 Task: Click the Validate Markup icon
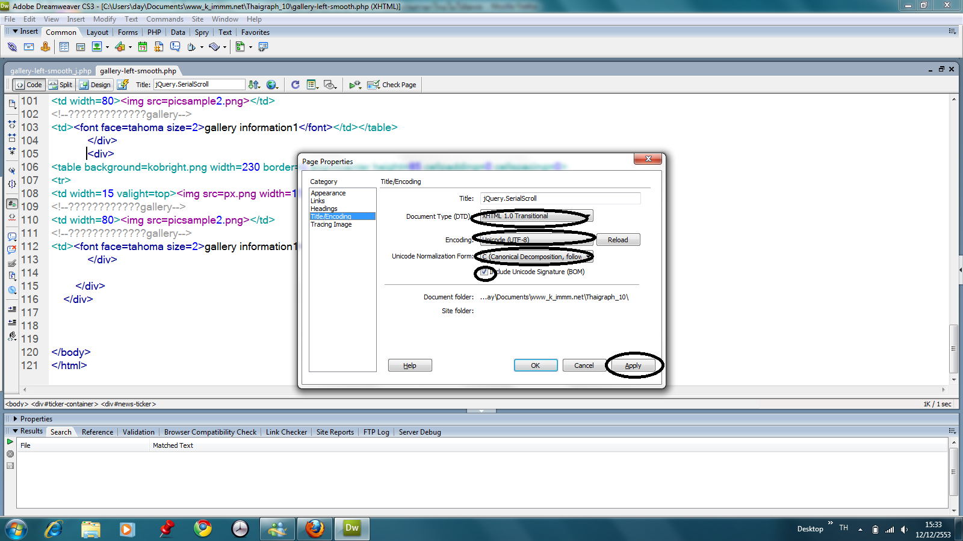[355, 85]
